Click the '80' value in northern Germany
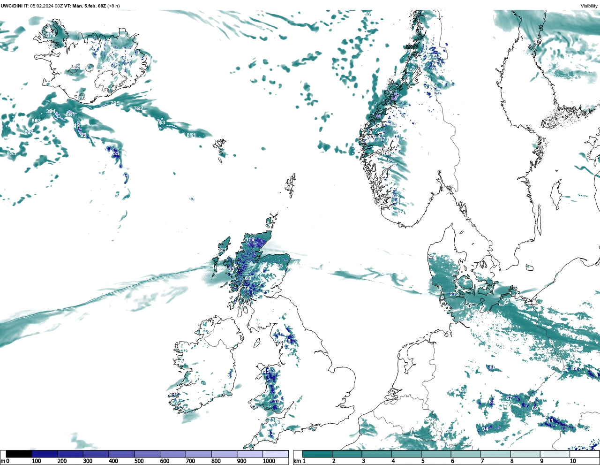This screenshot has height=465, width=600. point(492,367)
